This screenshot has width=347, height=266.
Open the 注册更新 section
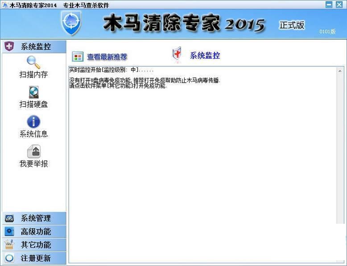point(34,258)
